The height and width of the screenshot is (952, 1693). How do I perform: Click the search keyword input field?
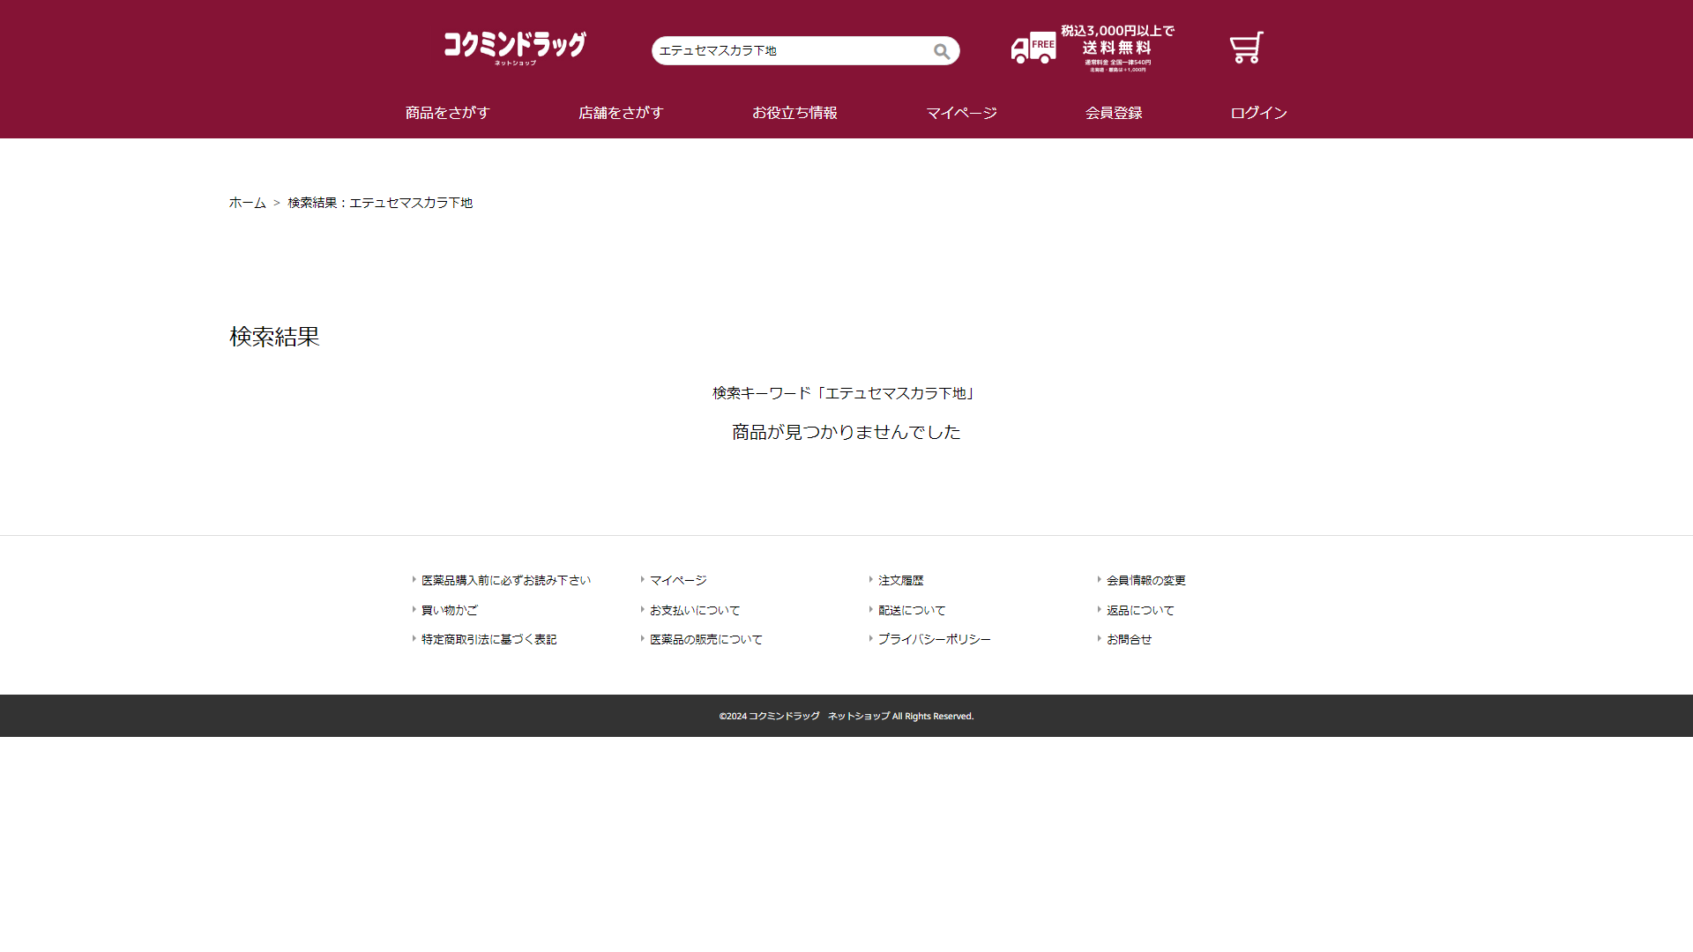789,51
